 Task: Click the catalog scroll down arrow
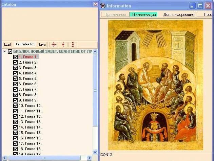pos(95,152)
